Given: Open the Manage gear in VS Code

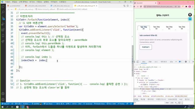Looking at the screenshot, I should pos(3,99).
